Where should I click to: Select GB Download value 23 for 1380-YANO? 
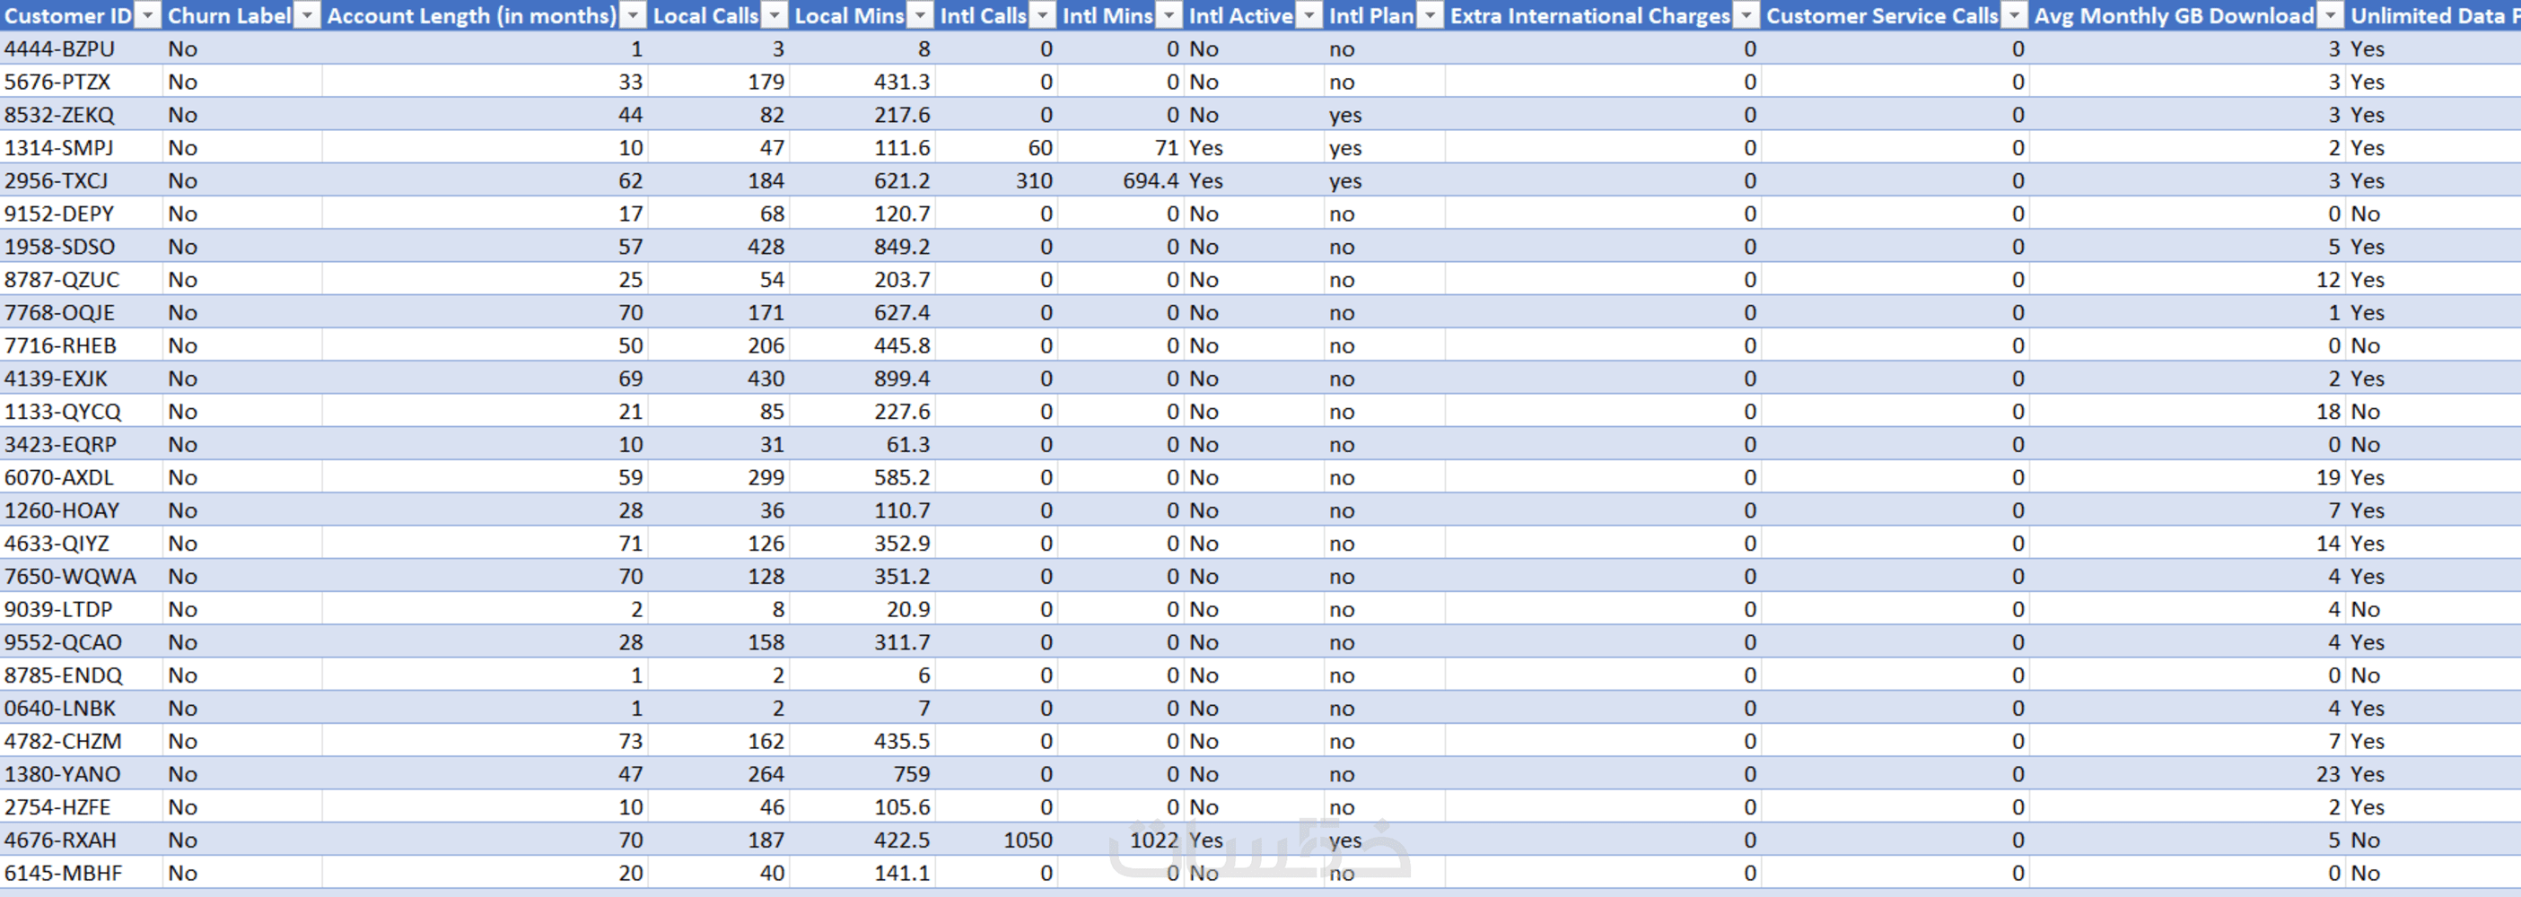click(2187, 774)
